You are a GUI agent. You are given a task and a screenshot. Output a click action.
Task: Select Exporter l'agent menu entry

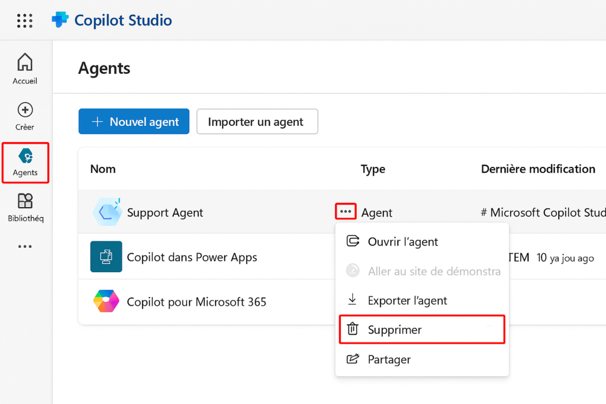(x=407, y=300)
